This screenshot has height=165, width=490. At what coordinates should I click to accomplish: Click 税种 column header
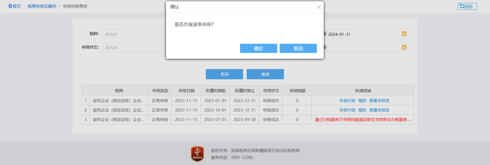coord(119,91)
